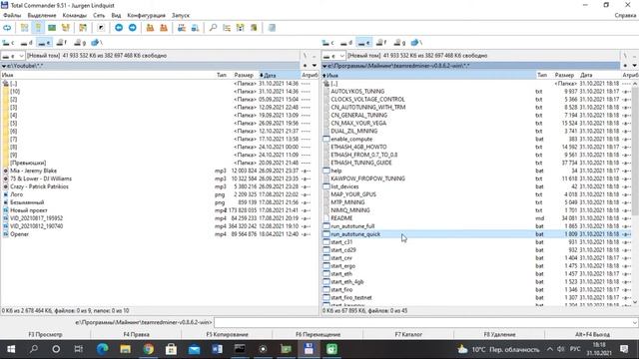
Task: Click the refresh panel toolbar icon
Action: pyautogui.click(x=7, y=28)
